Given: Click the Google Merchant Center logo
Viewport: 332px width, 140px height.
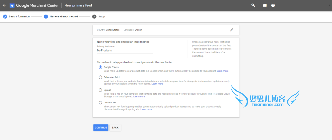Looking at the screenshot, I should (34, 5).
